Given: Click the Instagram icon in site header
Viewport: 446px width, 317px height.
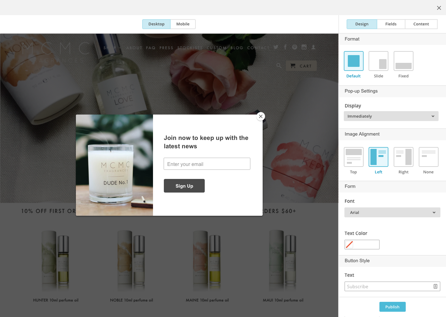Looking at the screenshot, I should (x=304, y=47).
